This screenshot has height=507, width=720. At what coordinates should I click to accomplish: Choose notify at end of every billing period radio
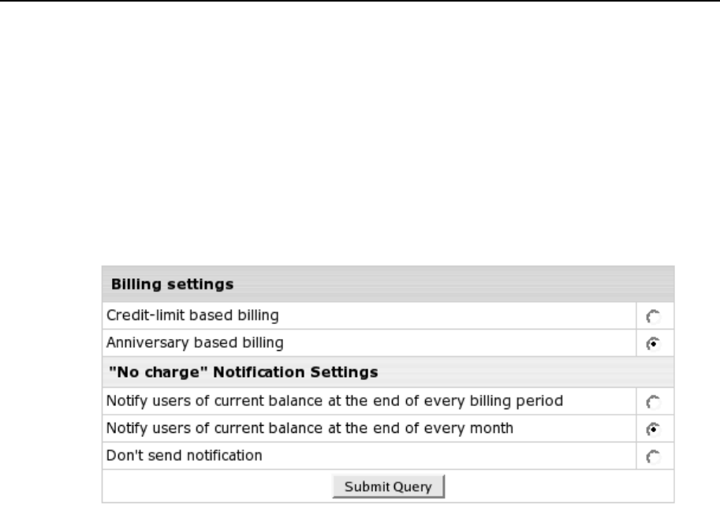(x=652, y=402)
